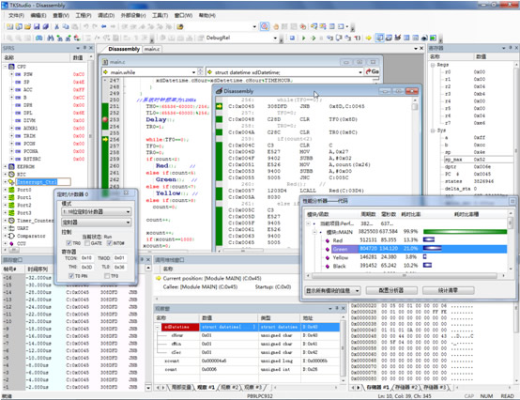Click the highlighted disassembly window toolbar icon
The width and height of the screenshot is (520, 400).
tap(380, 38)
